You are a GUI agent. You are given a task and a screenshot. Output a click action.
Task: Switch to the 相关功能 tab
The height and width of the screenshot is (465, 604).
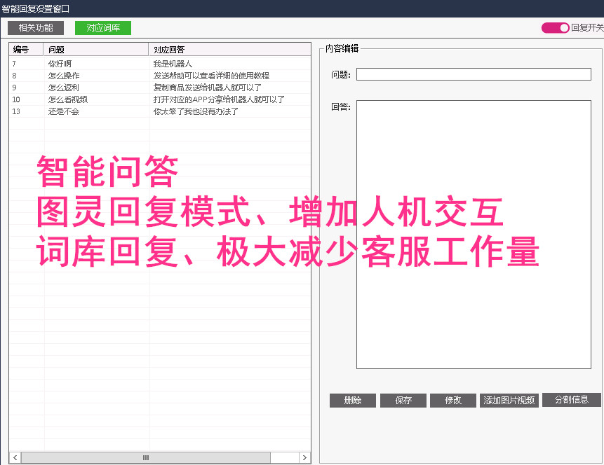pos(36,28)
